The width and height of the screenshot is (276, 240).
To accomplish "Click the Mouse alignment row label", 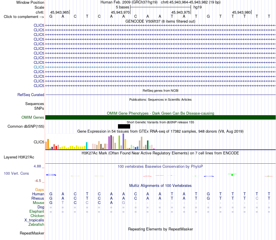I will click(x=38, y=203).
